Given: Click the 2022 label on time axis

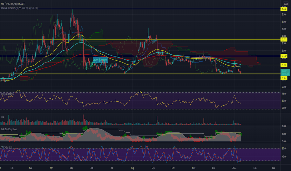Looking at the screenshot, I should (234, 168).
